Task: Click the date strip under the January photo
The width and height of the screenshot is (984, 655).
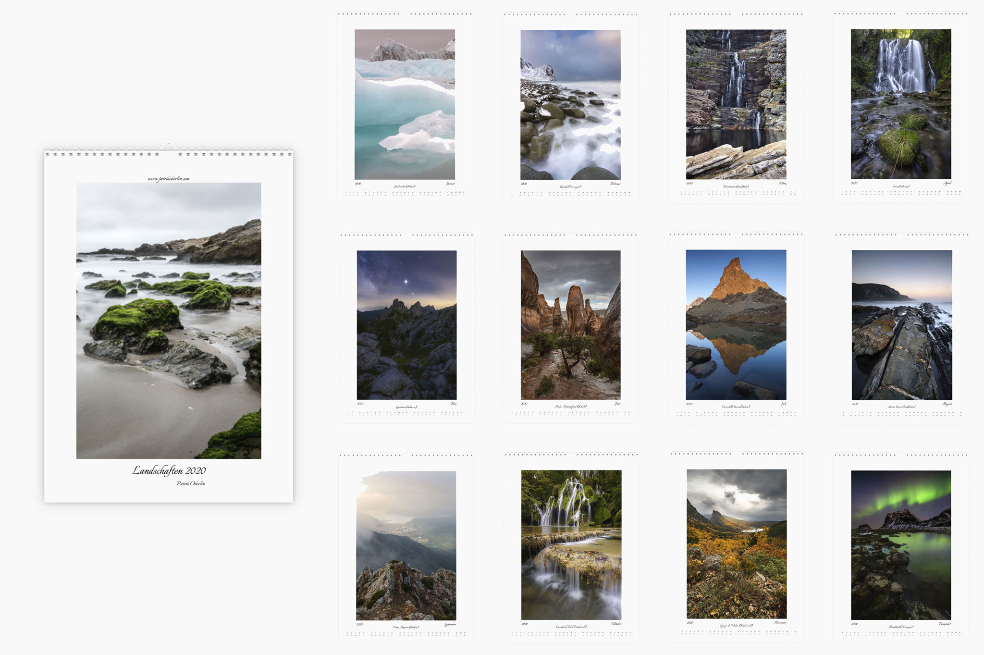Action: click(405, 193)
